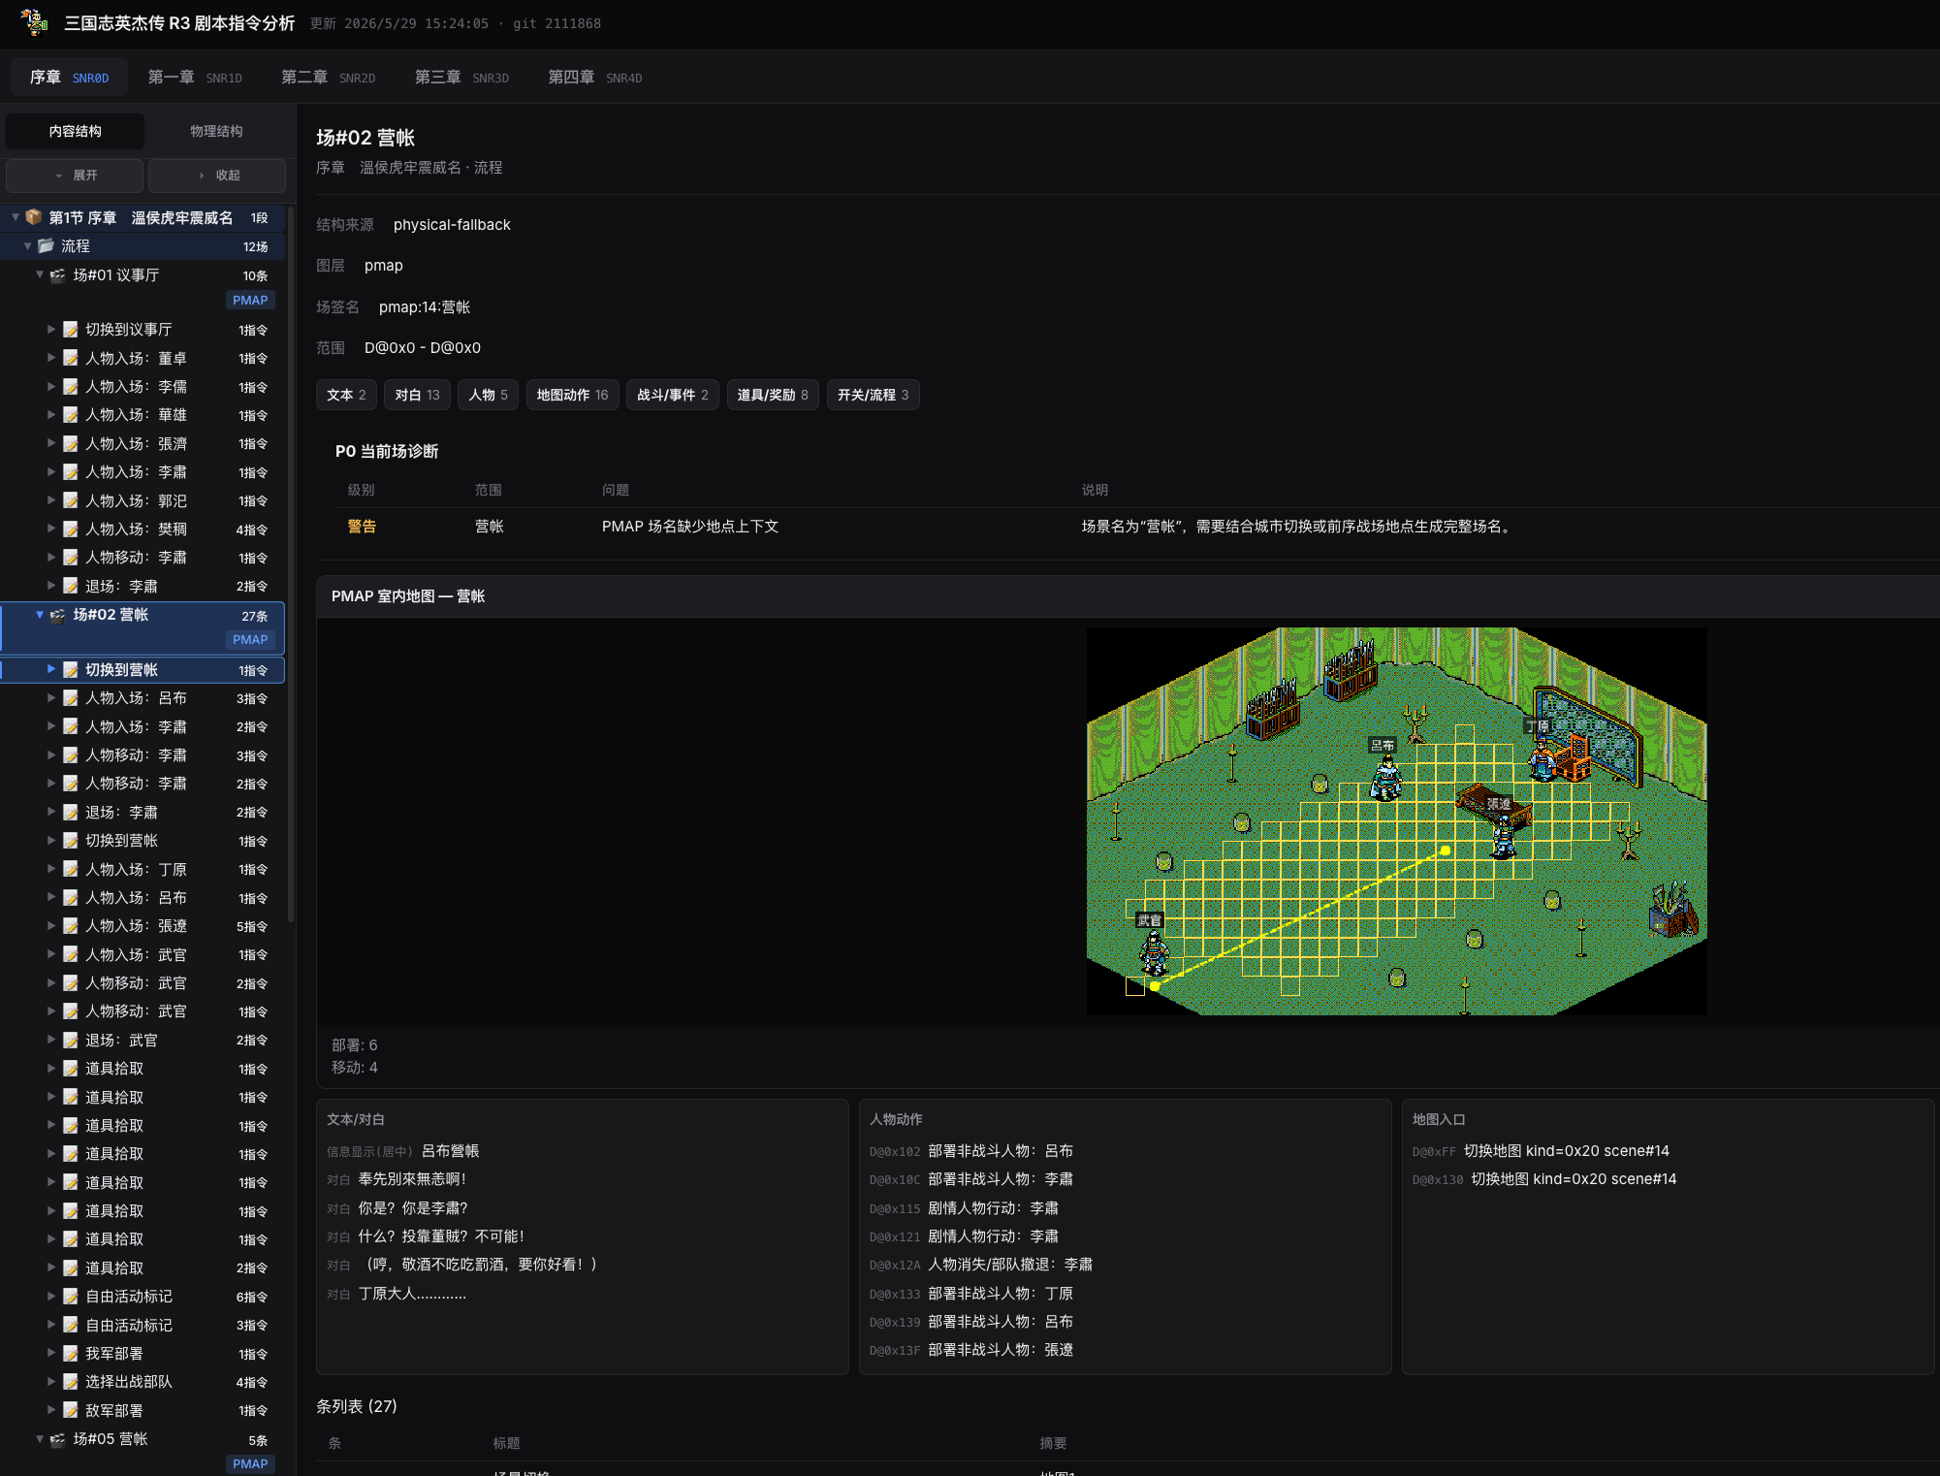Image resolution: width=1940 pixels, height=1476 pixels.
Task: Click the sidebar tree vertical scrollbar
Action: (291, 562)
